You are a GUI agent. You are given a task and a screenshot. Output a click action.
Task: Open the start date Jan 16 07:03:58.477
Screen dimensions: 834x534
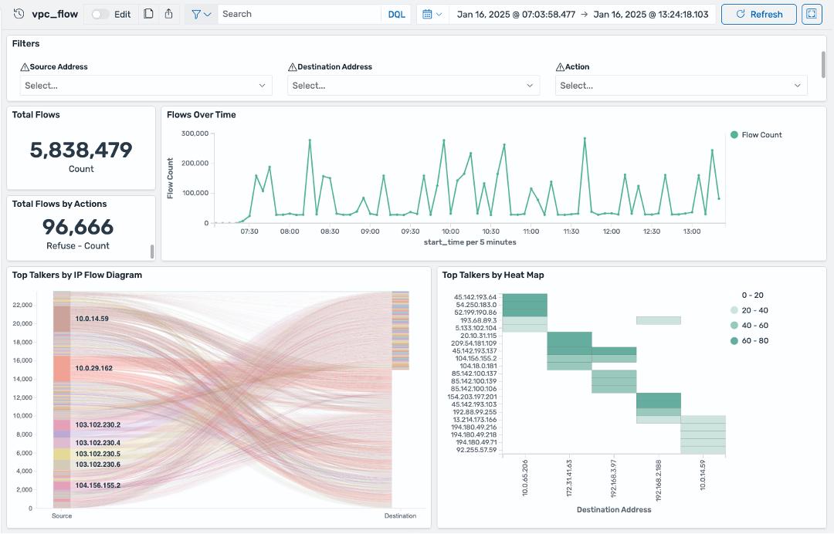(516, 15)
